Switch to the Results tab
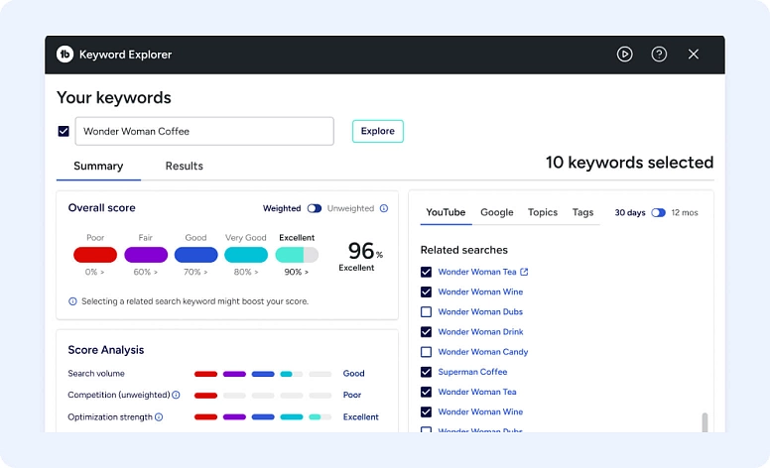The height and width of the screenshot is (468, 770). pyautogui.click(x=185, y=166)
